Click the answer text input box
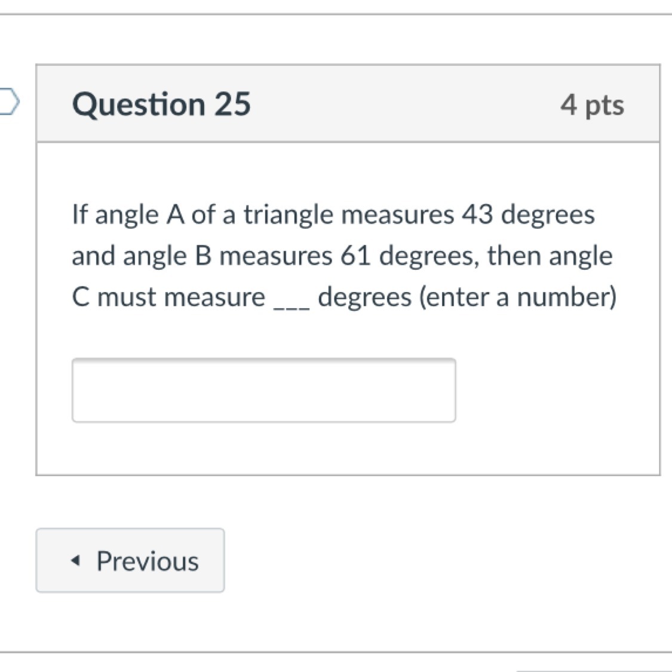The height and width of the screenshot is (672, 672). pos(263,390)
